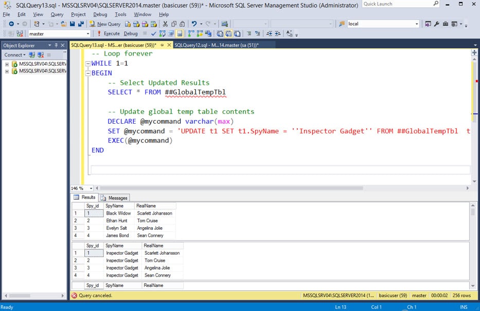This screenshot has height=311, width=480.
Task: Close the Object Explorer panel
Action: click(x=63, y=45)
